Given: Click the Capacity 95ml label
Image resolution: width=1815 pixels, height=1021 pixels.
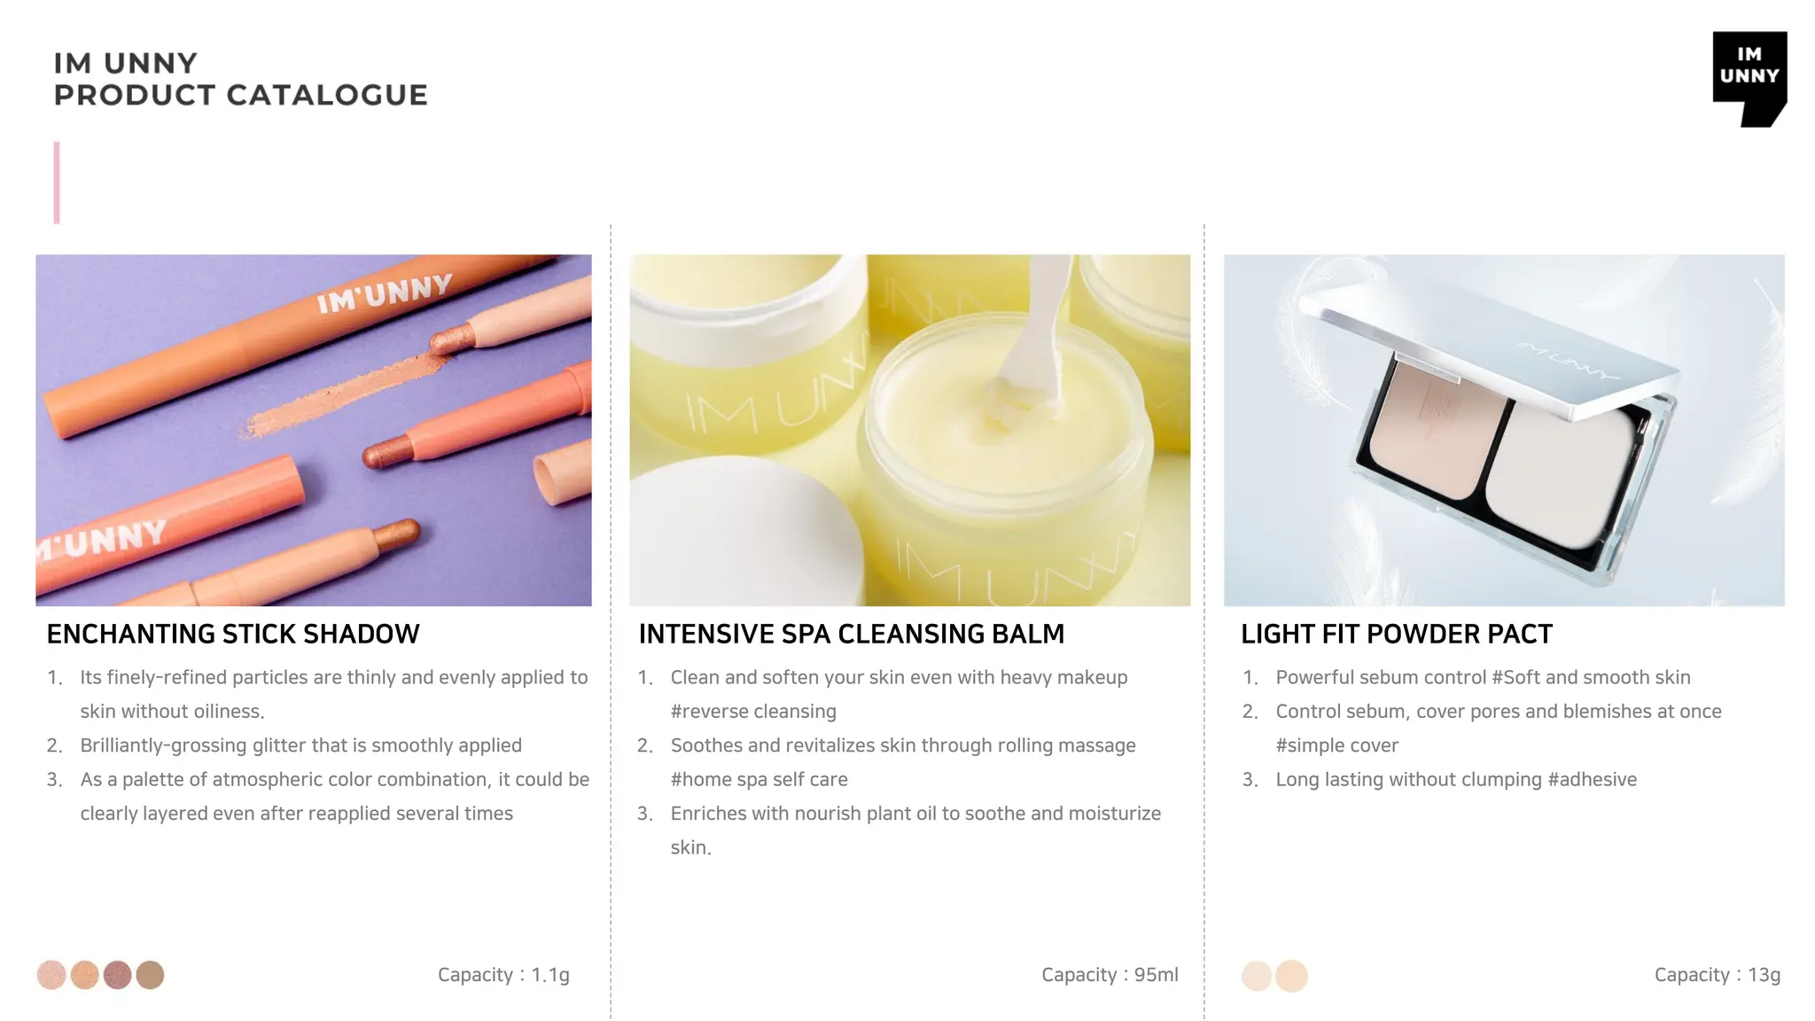Looking at the screenshot, I should click(1110, 975).
